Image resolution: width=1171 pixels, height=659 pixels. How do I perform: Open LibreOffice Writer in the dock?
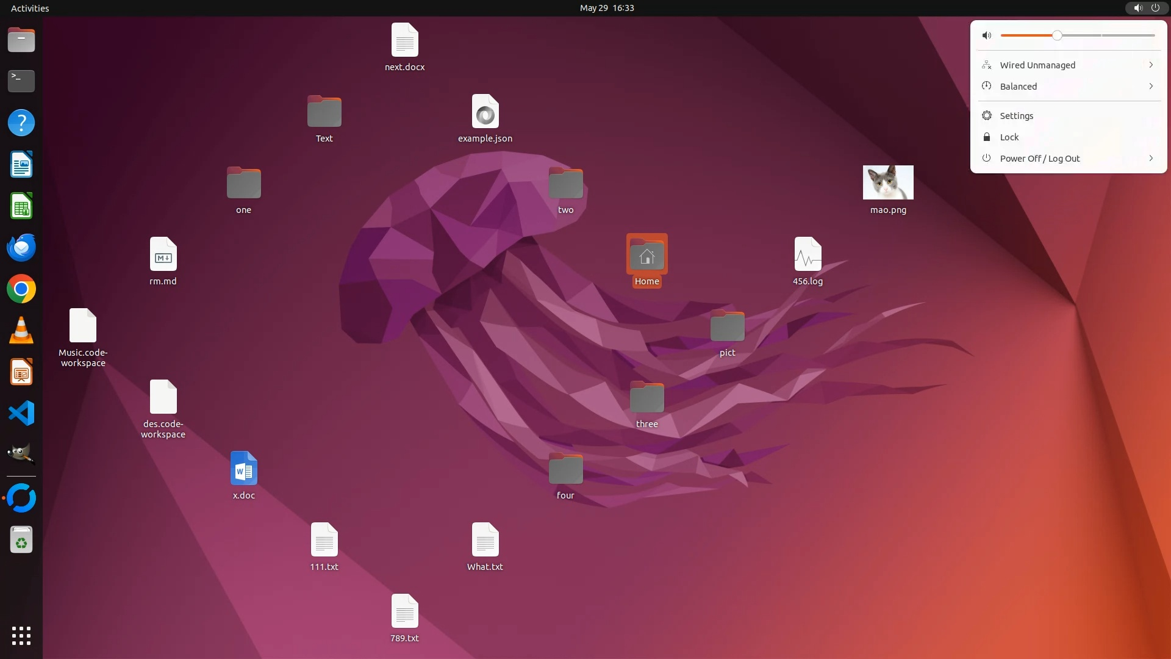(x=21, y=165)
